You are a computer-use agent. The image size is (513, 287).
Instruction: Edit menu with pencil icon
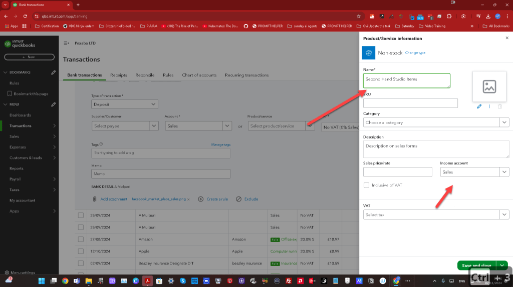[x=53, y=104]
